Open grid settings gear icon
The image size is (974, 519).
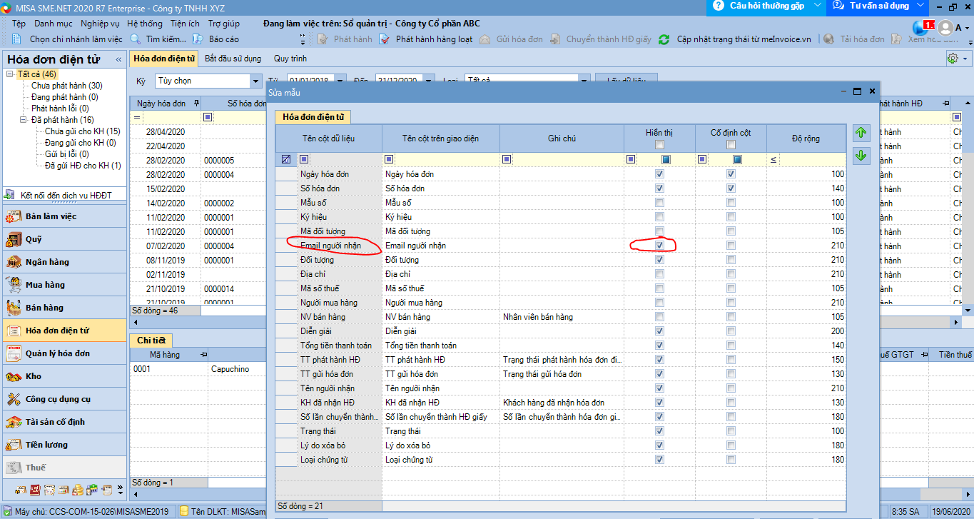click(953, 59)
